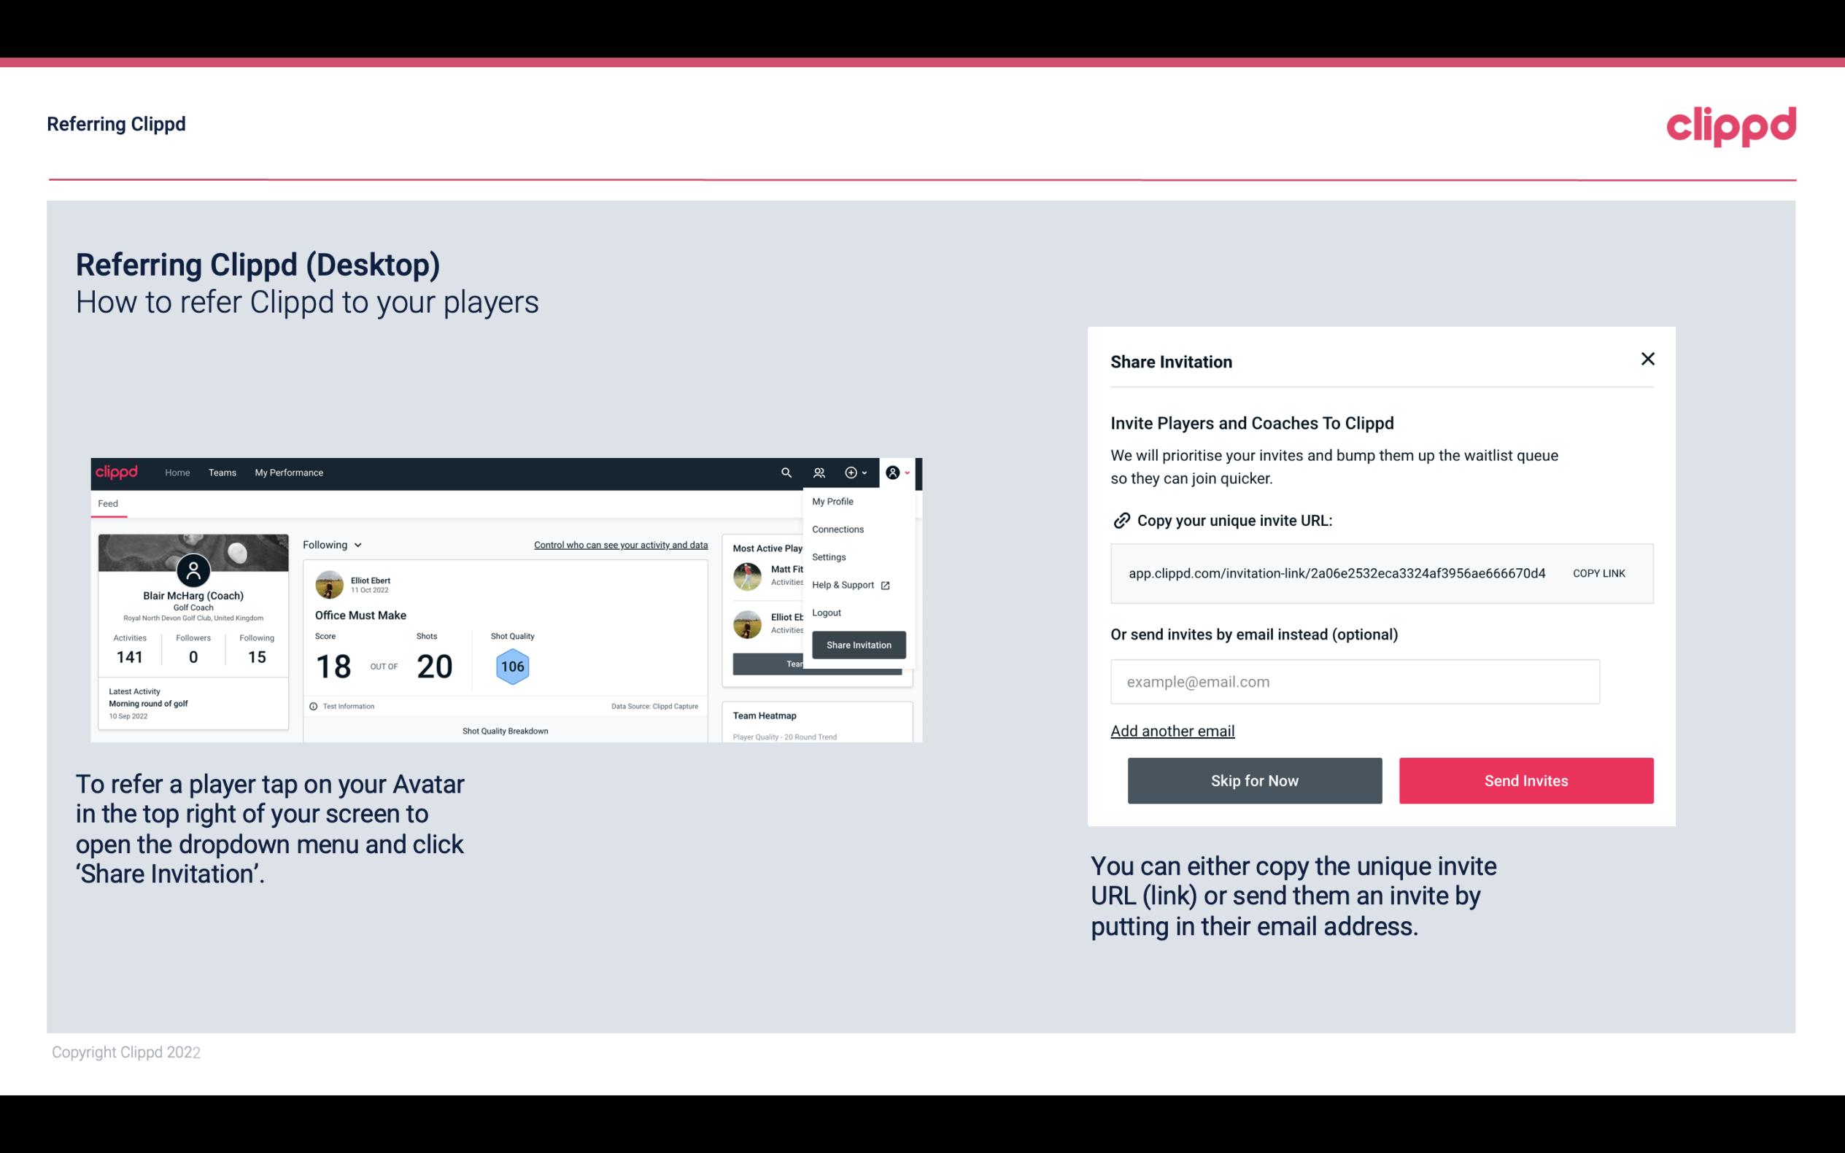This screenshot has width=1845, height=1153.
Task: Select the Feed tab in main content
Action: tap(107, 503)
